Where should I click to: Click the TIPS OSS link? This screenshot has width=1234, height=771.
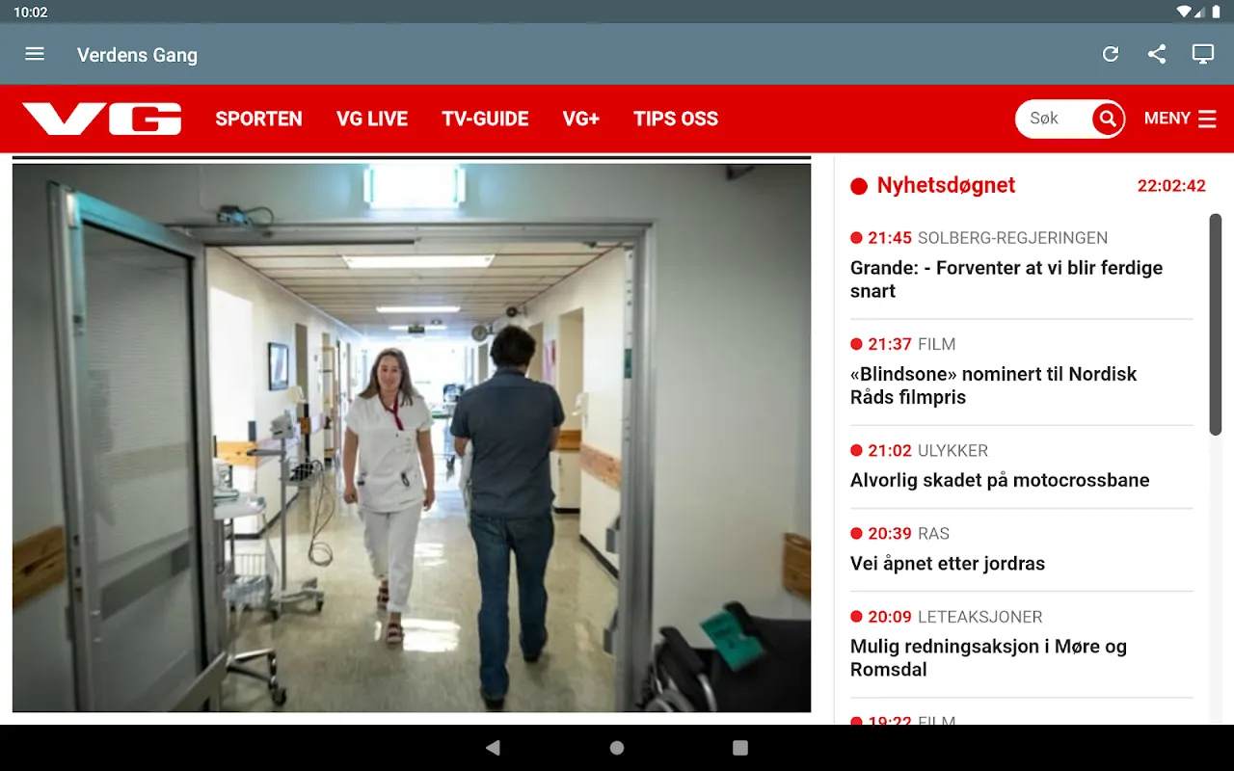[x=676, y=119]
